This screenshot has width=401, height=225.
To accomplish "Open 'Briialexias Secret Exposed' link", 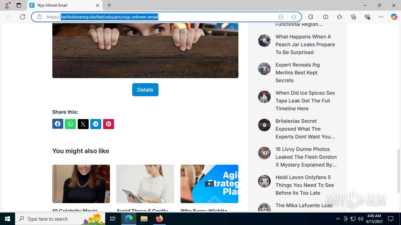I will pyautogui.click(x=305, y=129).
